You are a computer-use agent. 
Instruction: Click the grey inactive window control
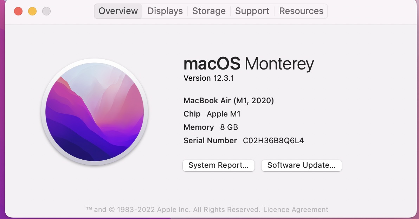tap(46, 11)
